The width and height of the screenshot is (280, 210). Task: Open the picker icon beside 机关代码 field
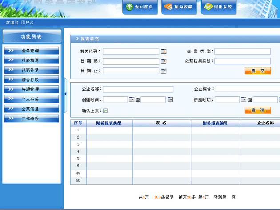(x=164, y=52)
